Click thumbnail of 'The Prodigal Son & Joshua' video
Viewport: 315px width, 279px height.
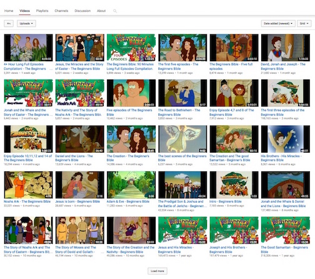point(182,185)
